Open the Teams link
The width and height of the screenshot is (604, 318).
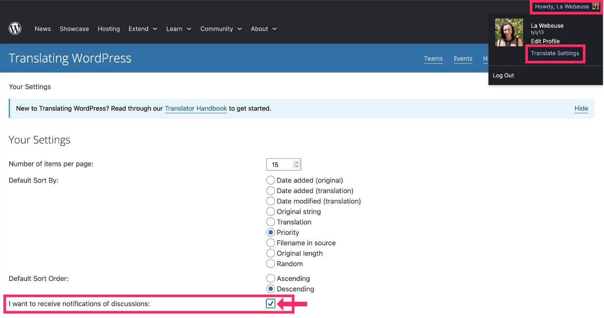(x=433, y=58)
